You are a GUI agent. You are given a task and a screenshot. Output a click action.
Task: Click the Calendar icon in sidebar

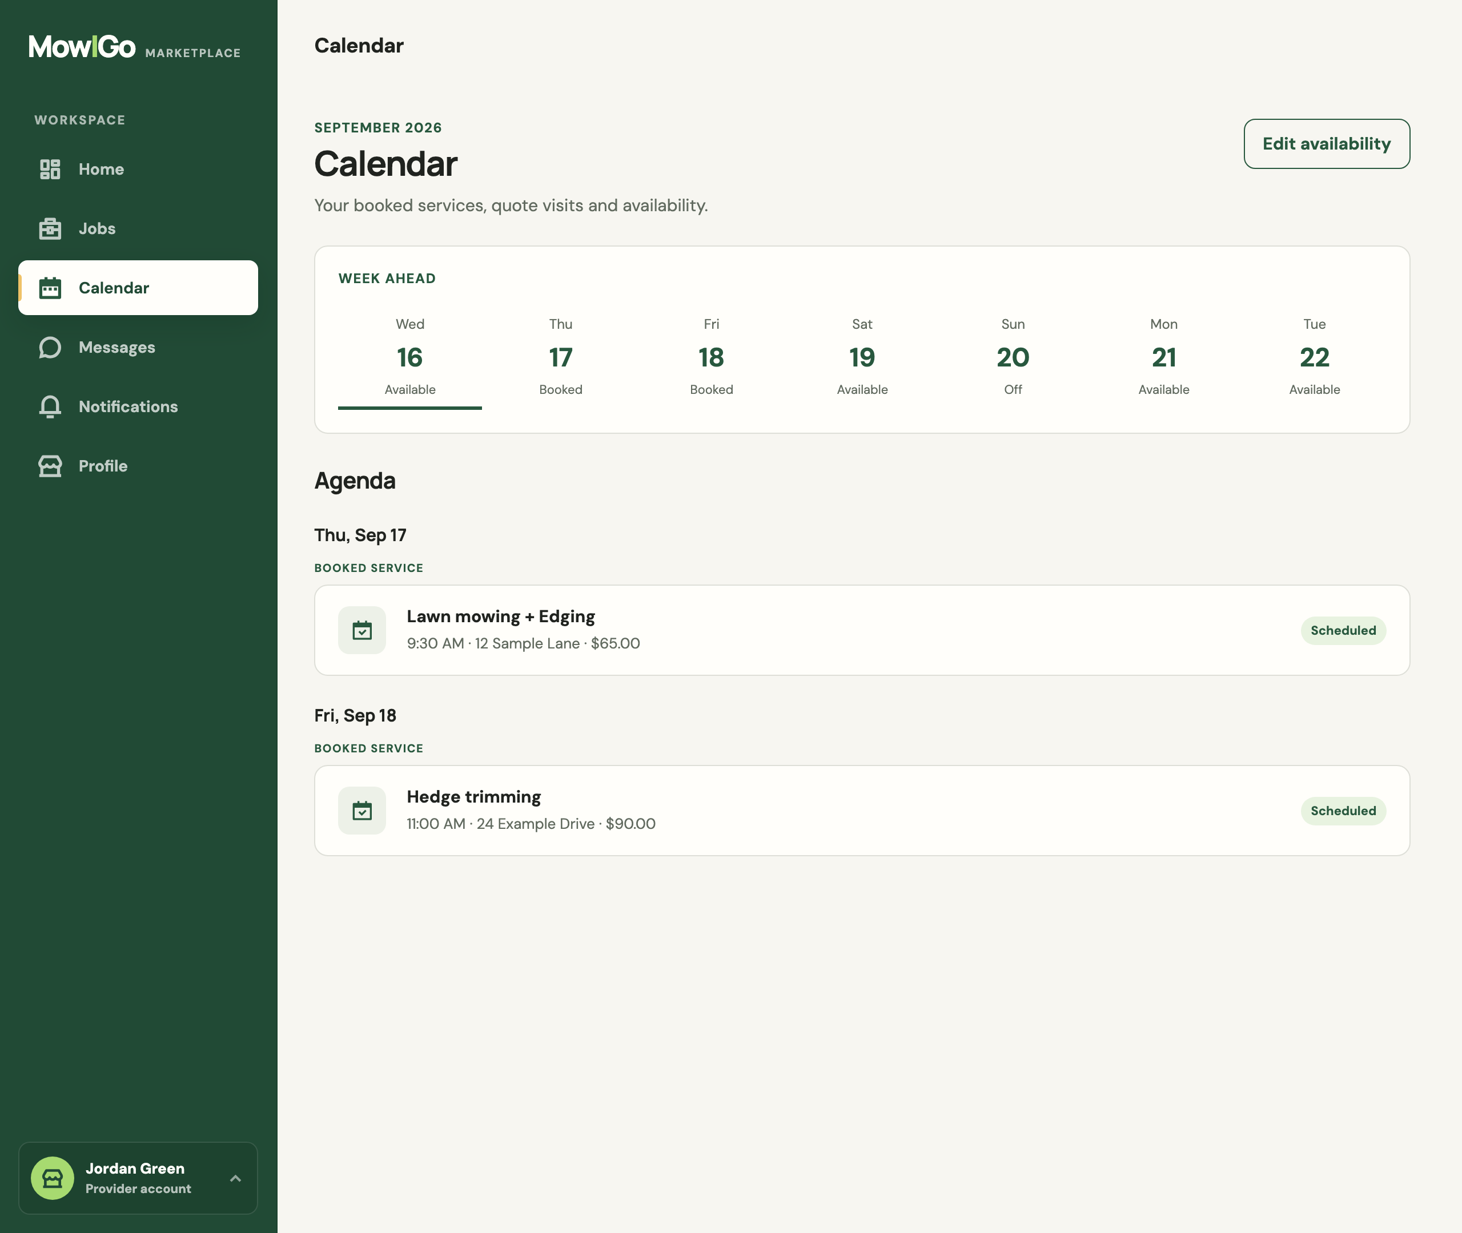coord(50,288)
